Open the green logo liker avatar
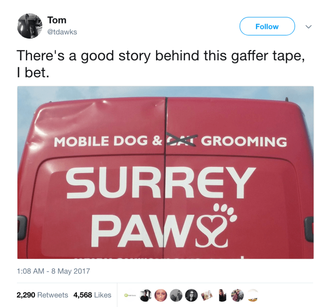 130,295
